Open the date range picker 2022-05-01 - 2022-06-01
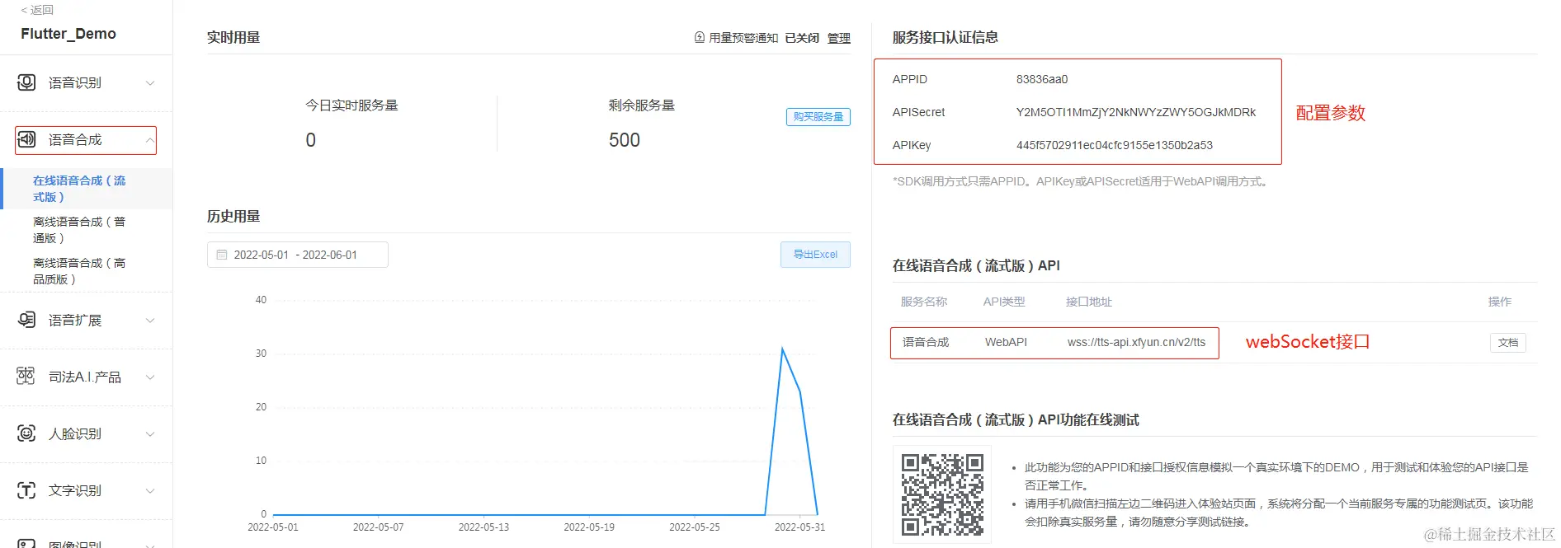Viewport: 1561px width, 548px height. pyautogui.click(x=298, y=255)
